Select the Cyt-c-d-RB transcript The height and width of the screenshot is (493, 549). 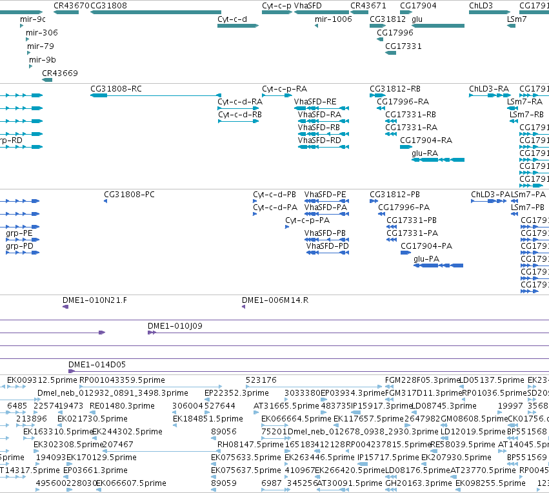tap(238, 121)
